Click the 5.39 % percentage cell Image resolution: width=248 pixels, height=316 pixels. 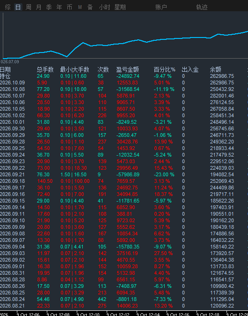(162, 220)
